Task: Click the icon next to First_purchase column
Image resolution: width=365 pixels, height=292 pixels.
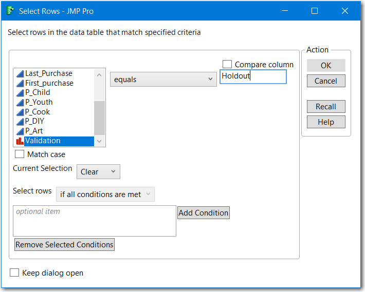Action: pyautogui.click(x=20, y=83)
